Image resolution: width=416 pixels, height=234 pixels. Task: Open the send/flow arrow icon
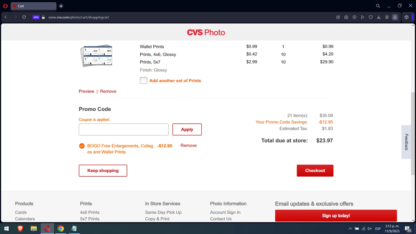coord(362,17)
